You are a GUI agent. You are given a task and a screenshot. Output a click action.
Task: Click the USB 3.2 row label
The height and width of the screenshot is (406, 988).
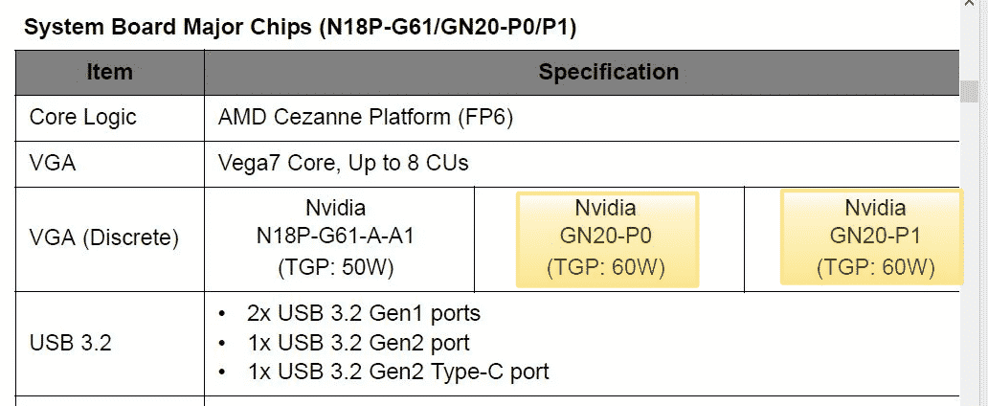[x=70, y=342]
